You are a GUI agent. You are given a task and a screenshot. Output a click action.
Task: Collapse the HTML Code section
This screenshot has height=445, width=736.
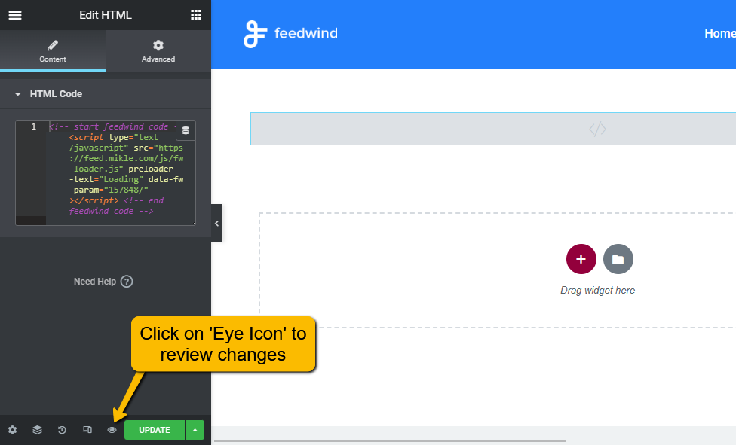click(17, 93)
